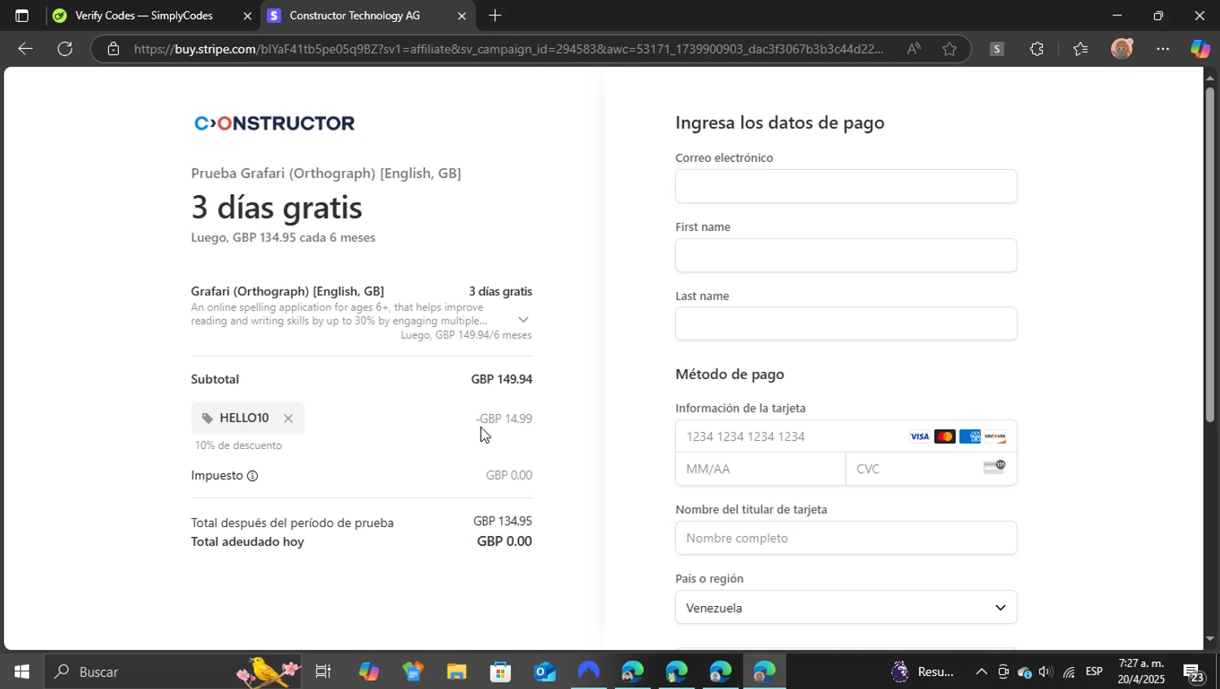Open the browser profile avatar
The height and width of the screenshot is (689, 1220).
pyautogui.click(x=1122, y=49)
